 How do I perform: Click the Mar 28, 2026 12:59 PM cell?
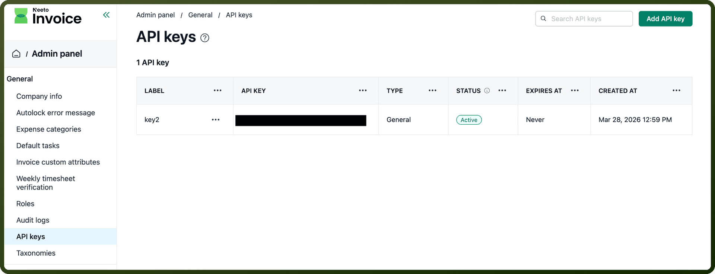[635, 120]
